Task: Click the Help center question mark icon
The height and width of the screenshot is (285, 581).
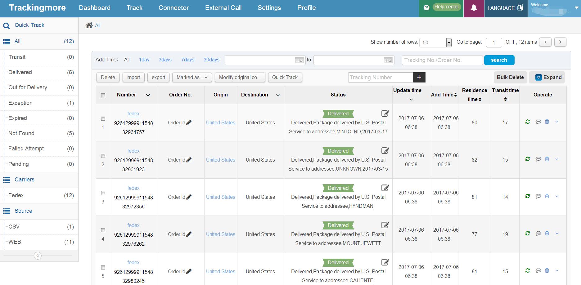Action: point(426,8)
